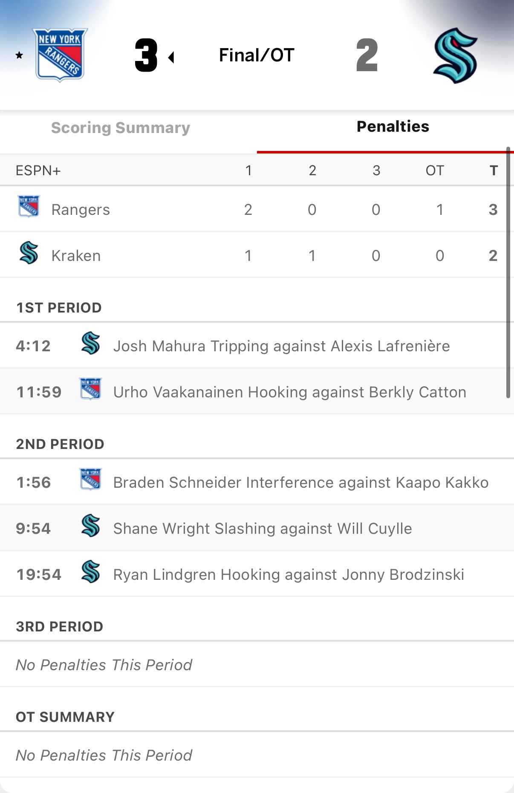The width and height of the screenshot is (514, 793).
Task: Click the Rangers logo in the linescore row
Action: (29, 206)
